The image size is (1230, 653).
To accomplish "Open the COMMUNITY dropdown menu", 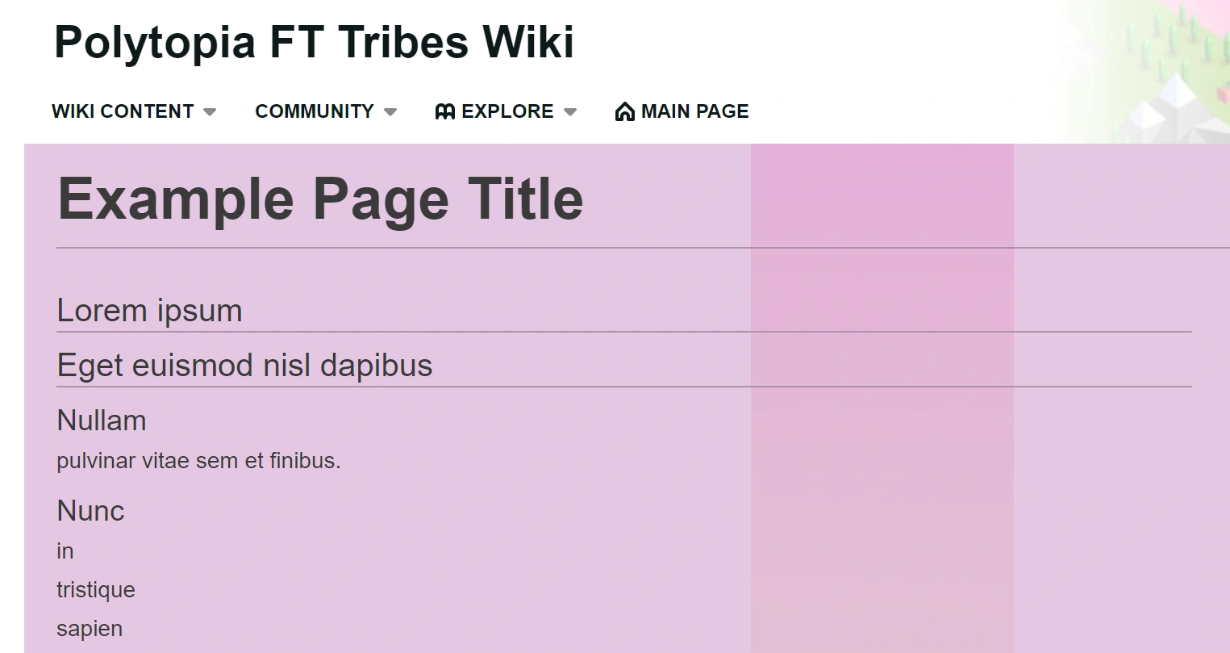I will click(x=315, y=111).
